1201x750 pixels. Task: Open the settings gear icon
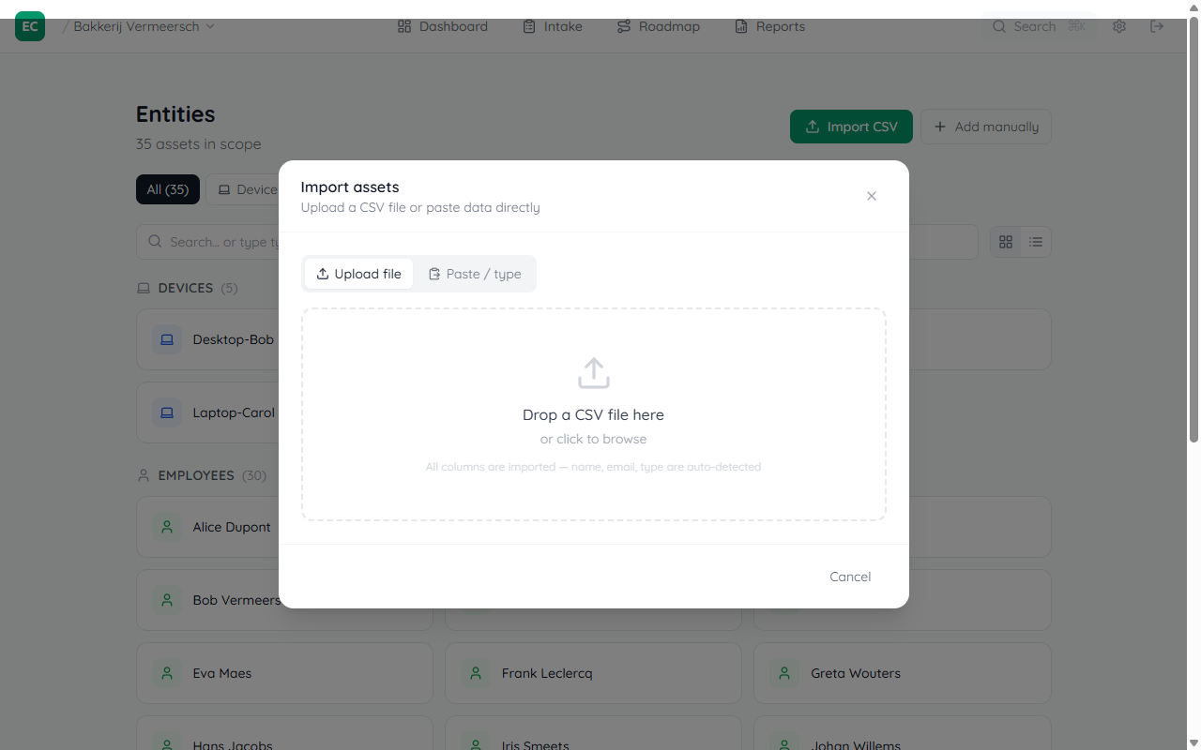[x=1119, y=26]
